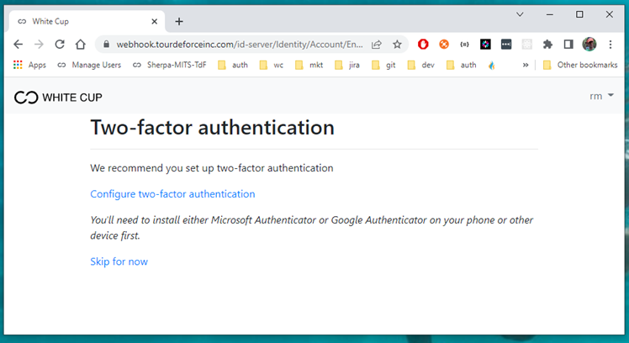Open the tab search chevron
The height and width of the screenshot is (343, 629).
520,14
